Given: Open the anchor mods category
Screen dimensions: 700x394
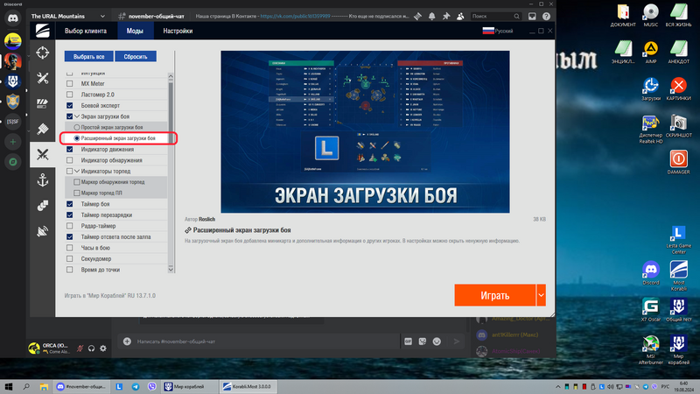Looking at the screenshot, I should [x=42, y=180].
